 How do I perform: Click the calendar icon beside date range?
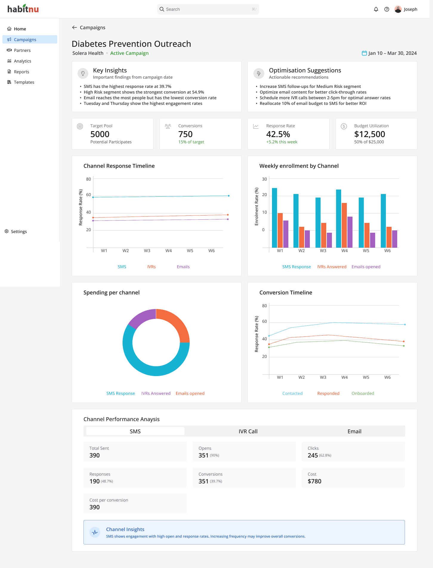[364, 53]
